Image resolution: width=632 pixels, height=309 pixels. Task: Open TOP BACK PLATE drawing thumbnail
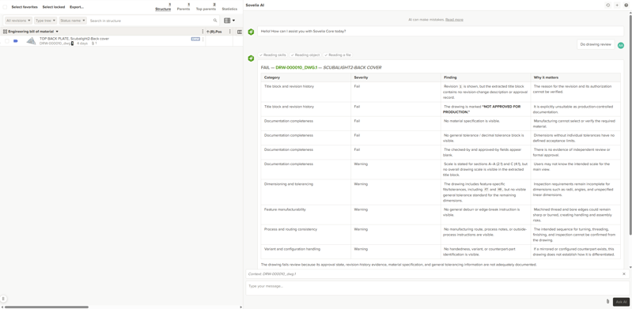[x=31, y=40]
